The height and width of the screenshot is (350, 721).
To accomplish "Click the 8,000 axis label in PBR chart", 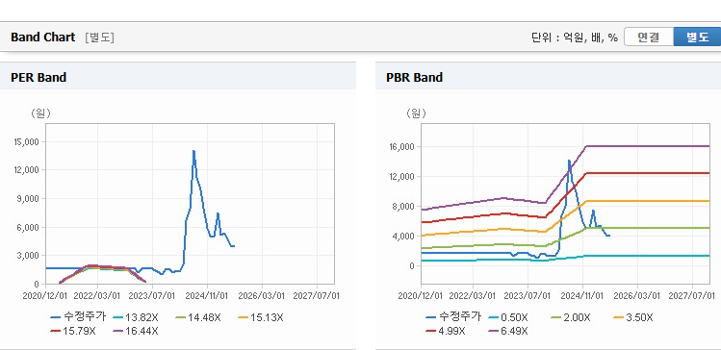I will pos(404,207).
